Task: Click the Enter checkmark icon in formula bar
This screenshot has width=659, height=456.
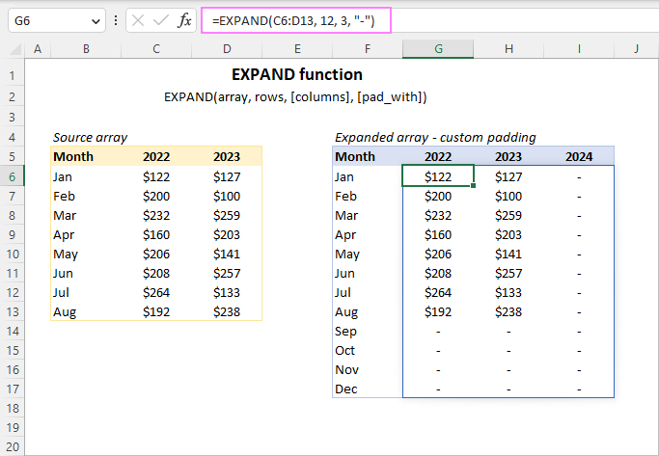Action: pos(160,20)
